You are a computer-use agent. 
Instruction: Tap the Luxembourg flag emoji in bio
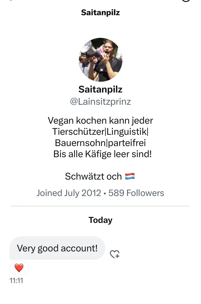point(130,176)
